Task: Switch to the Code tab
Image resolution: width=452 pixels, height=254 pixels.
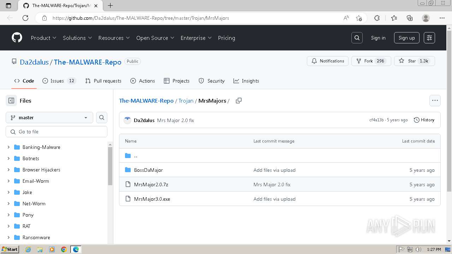Action: (24, 81)
